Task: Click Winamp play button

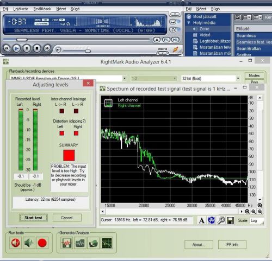Action: coord(16,48)
